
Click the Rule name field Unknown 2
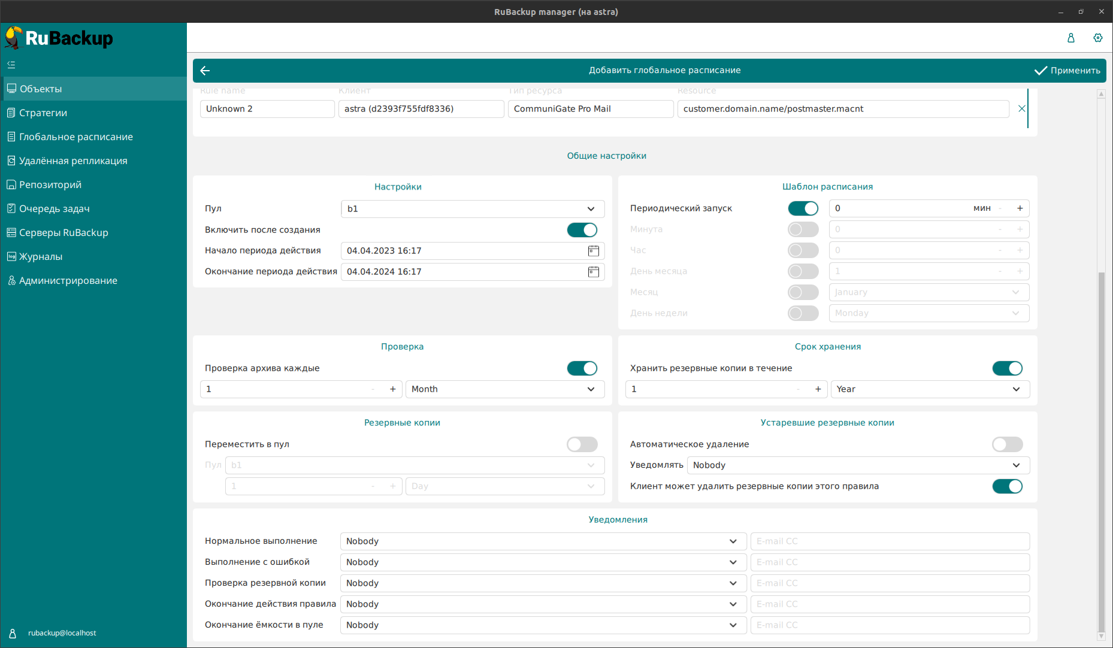pyautogui.click(x=267, y=109)
